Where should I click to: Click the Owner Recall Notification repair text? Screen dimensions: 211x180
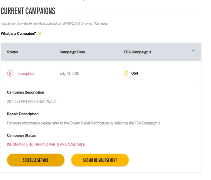[83, 123]
